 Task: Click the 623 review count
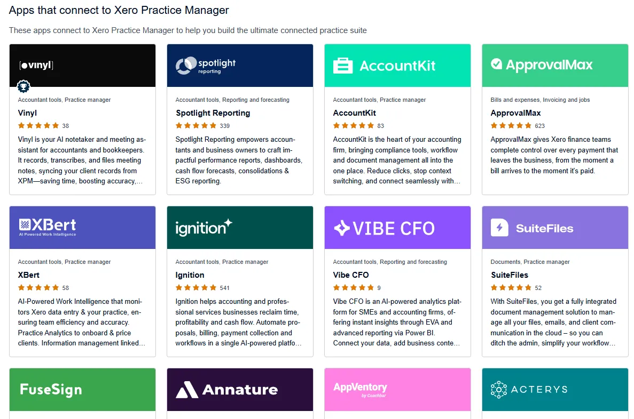540,126
